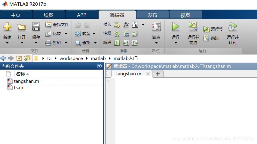The width and height of the screenshot is (257, 144).
Task: Go up one folder level icon
Action: tap(19, 58)
